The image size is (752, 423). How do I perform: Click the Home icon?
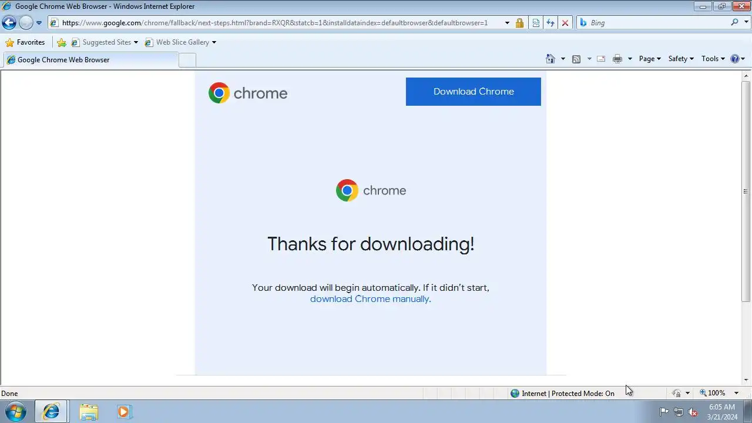coord(550,59)
